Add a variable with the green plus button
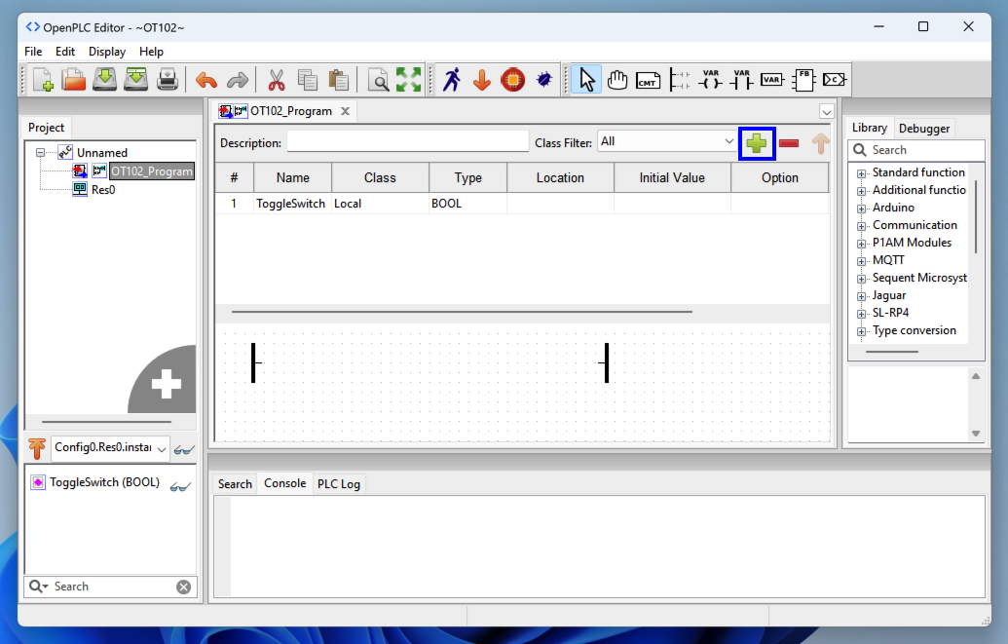This screenshot has width=1008, height=644. click(757, 143)
